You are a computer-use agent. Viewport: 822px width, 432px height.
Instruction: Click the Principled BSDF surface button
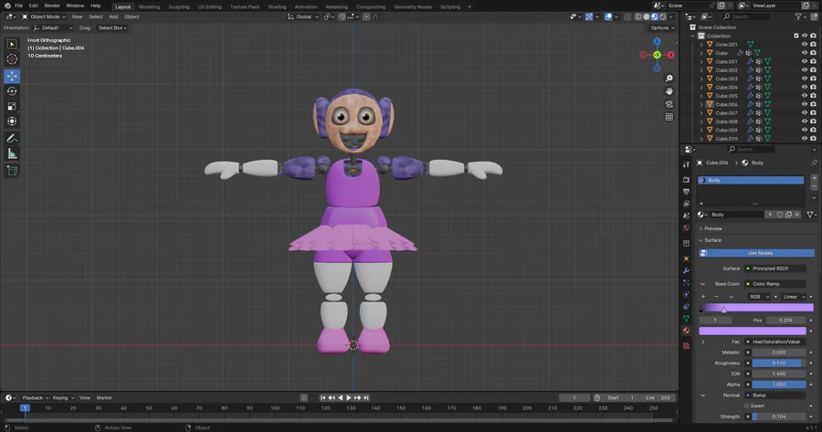pos(775,269)
